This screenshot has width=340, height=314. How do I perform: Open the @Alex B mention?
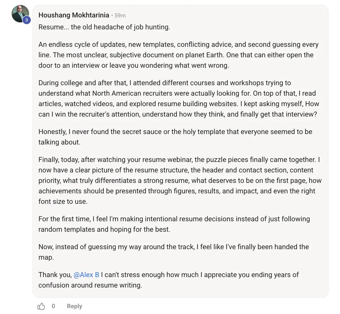pos(86,274)
